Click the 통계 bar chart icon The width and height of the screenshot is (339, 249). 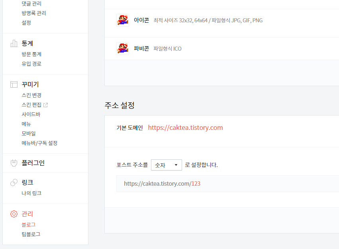14,43
